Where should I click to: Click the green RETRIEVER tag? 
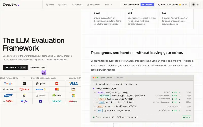[x=105, y=96]
